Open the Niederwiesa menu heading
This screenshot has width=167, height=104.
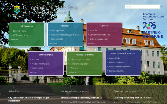click(x=27, y=26)
